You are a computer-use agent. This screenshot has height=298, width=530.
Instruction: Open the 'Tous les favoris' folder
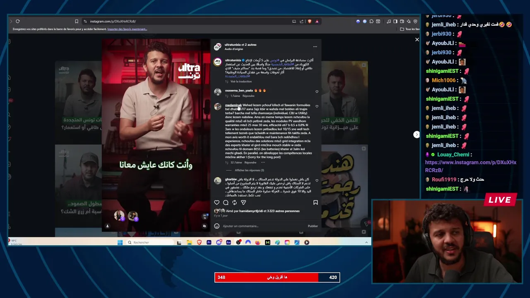(x=410, y=29)
